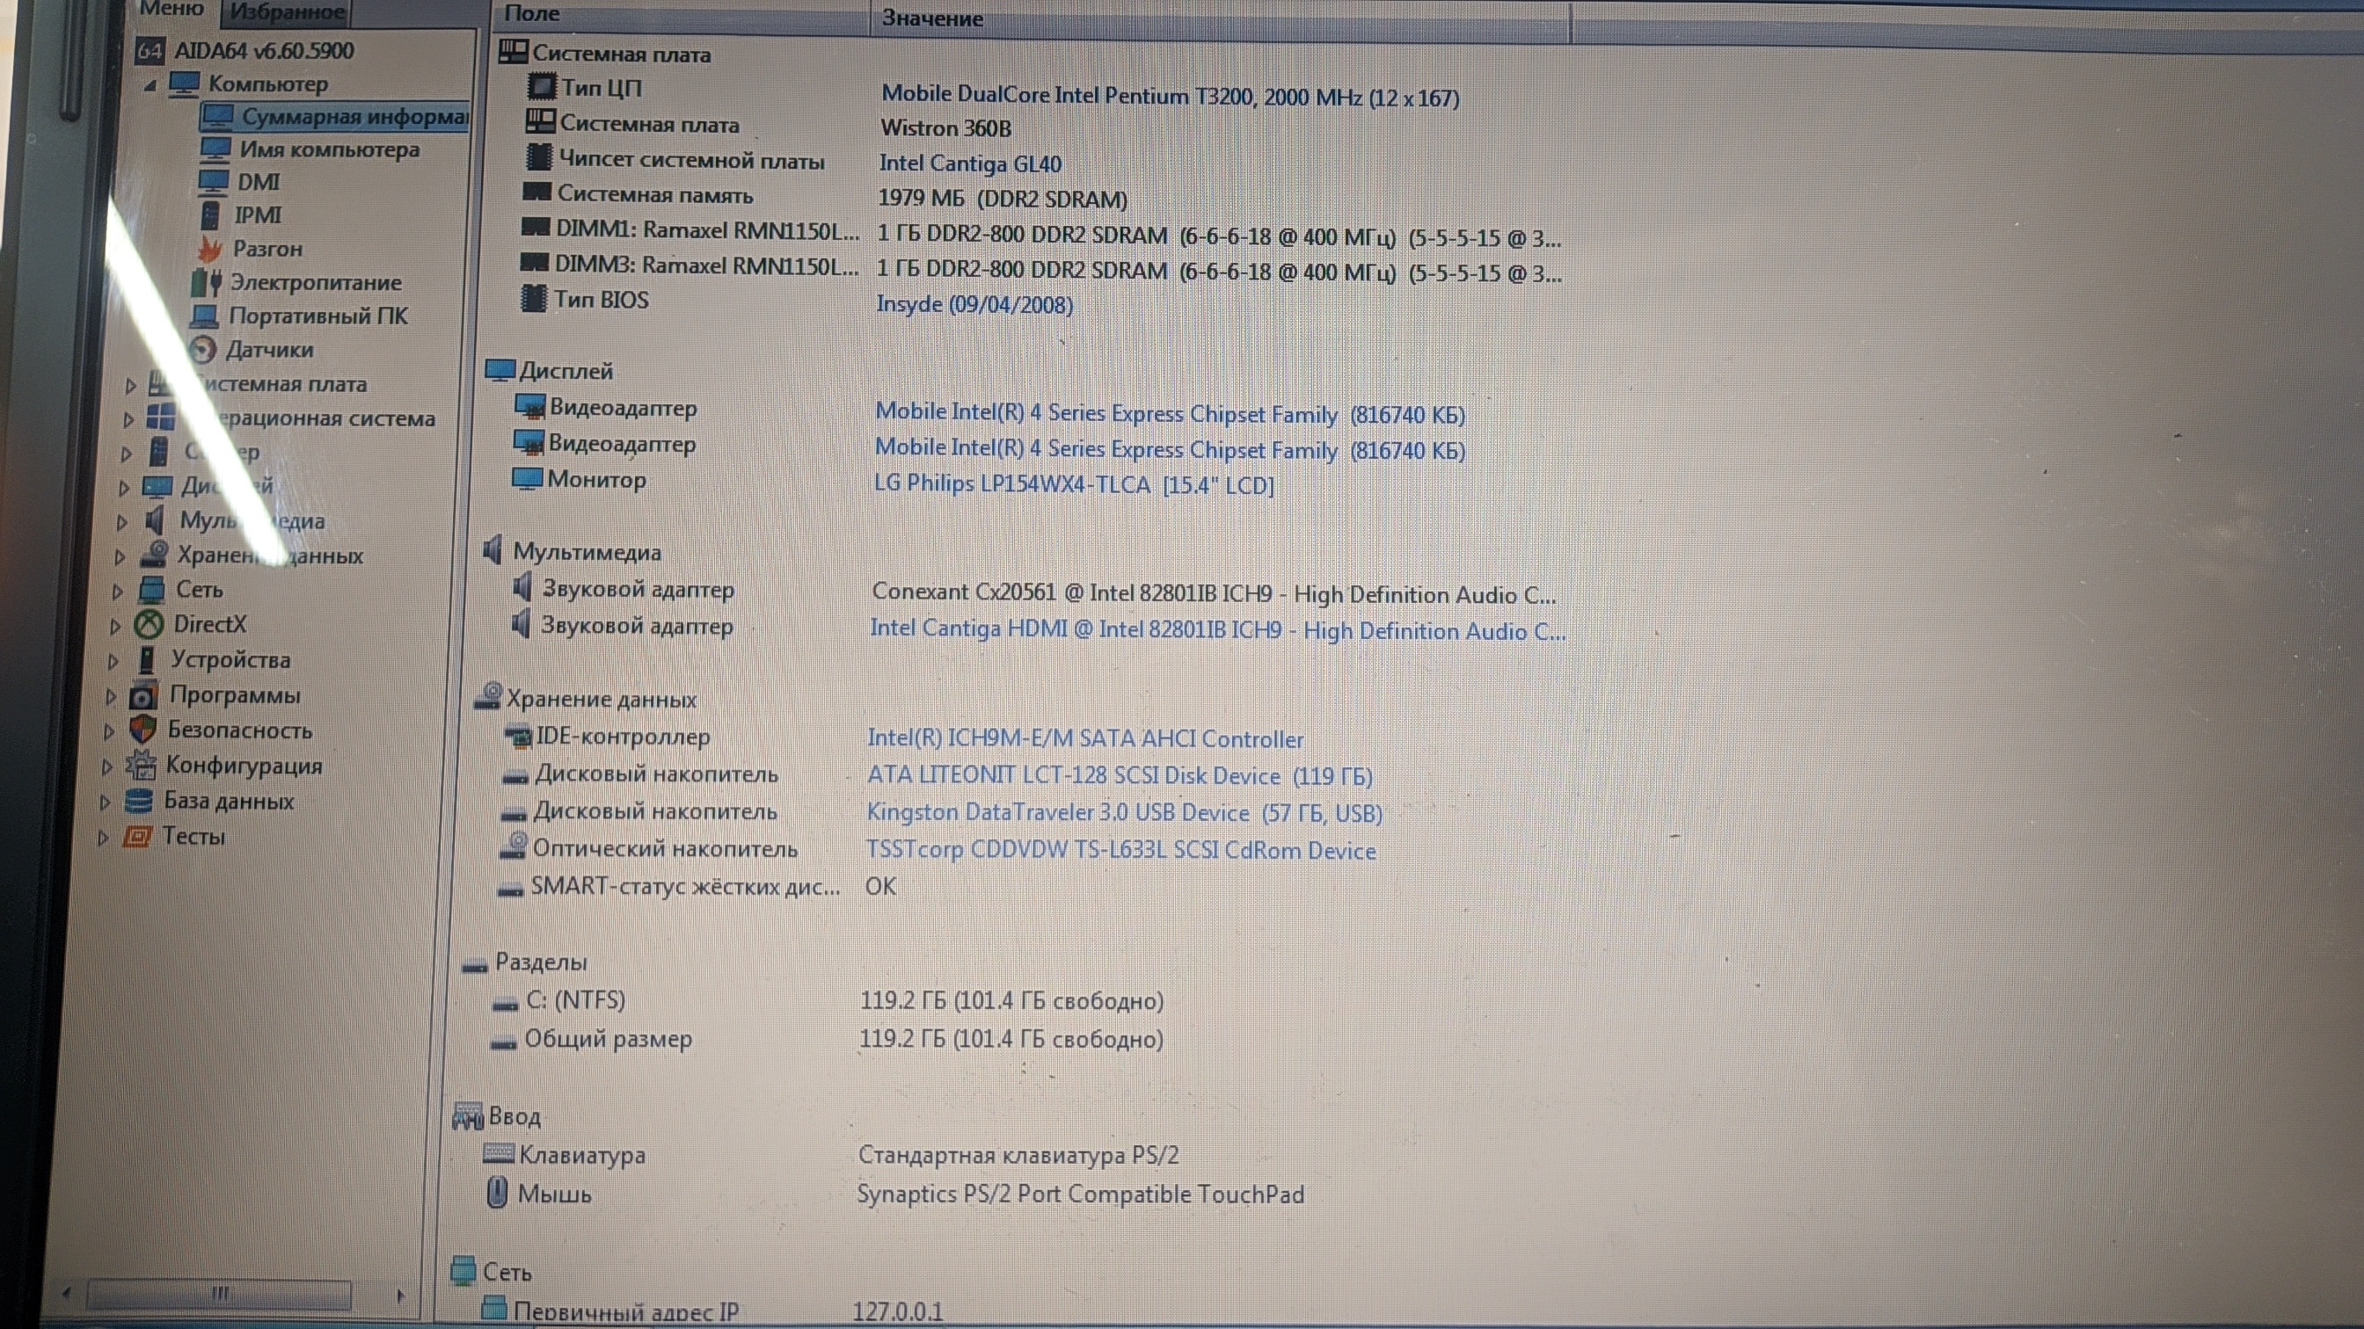Collapse the Компьютер tree node
This screenshot has height=1329, width=2364.
(150, 85)
